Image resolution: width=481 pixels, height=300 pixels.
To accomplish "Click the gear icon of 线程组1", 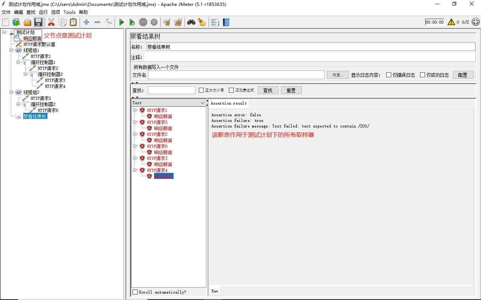I will click(18, 50).
